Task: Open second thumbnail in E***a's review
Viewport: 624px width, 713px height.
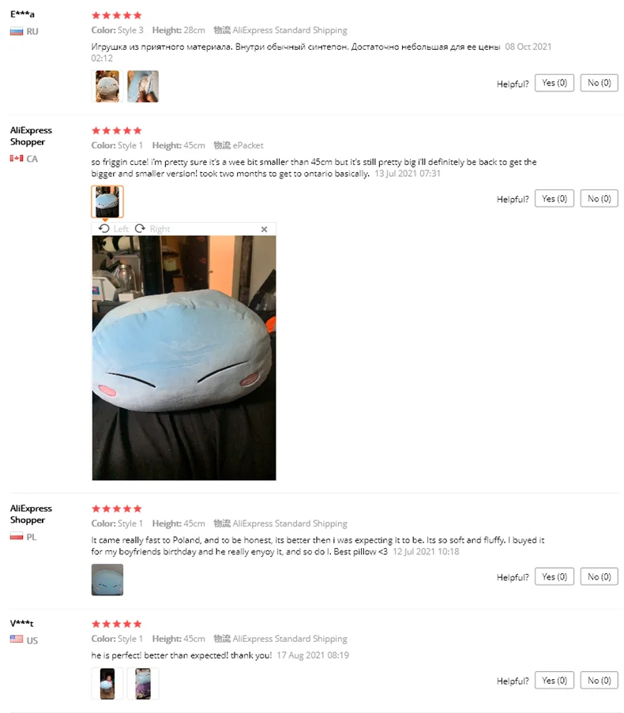Action: pyautogui.click(x=143, y=86)
